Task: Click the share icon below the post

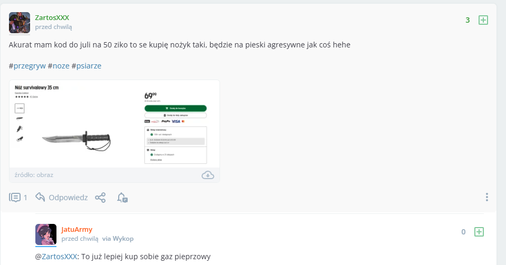Action: [x=100, y=198]
